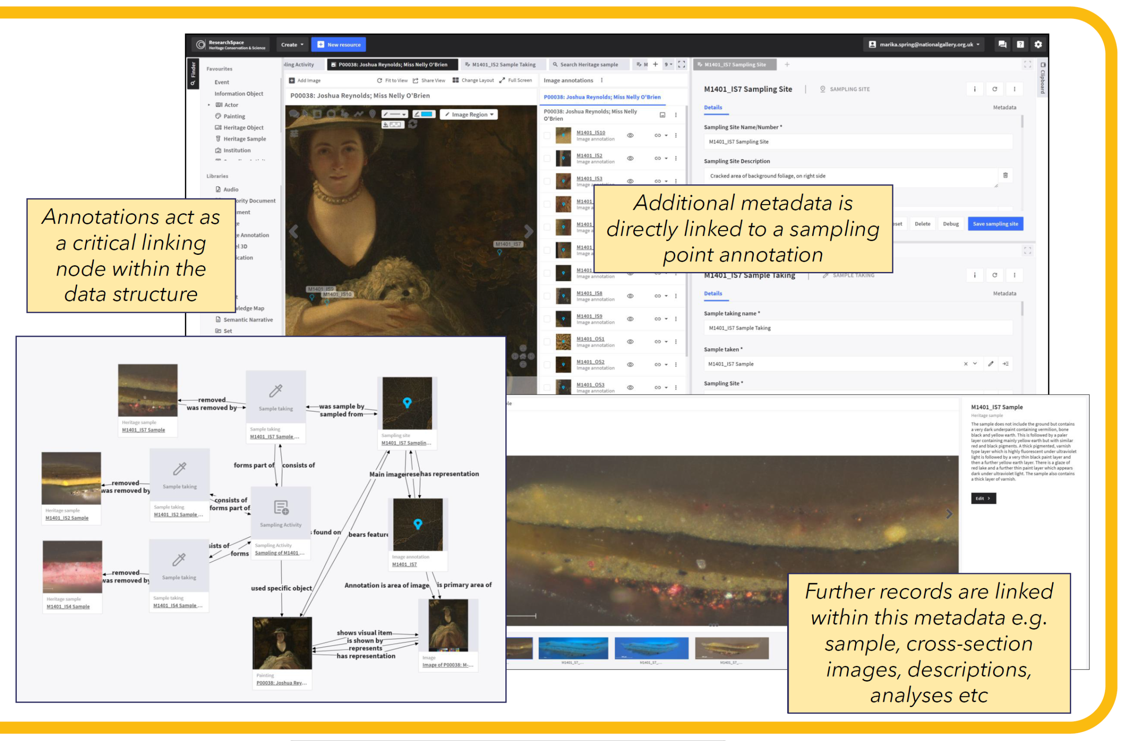Switch to M1401_IS2 Sample Taking tab

504,65
